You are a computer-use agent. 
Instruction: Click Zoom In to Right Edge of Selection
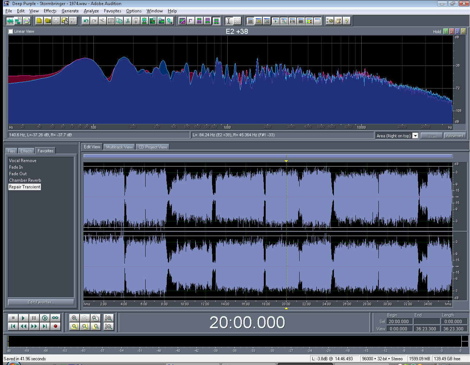pyautogui.click(x=95, y=326)
